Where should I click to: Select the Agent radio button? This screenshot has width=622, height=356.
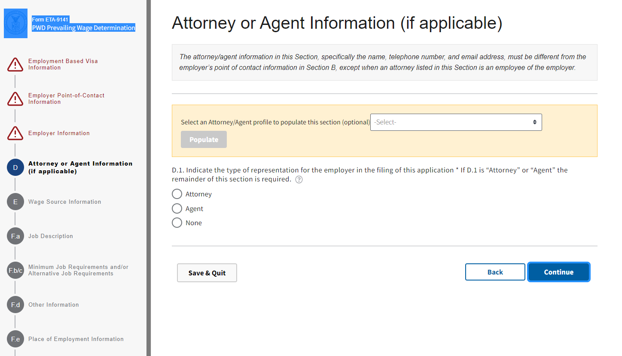(x=177, y=209)
